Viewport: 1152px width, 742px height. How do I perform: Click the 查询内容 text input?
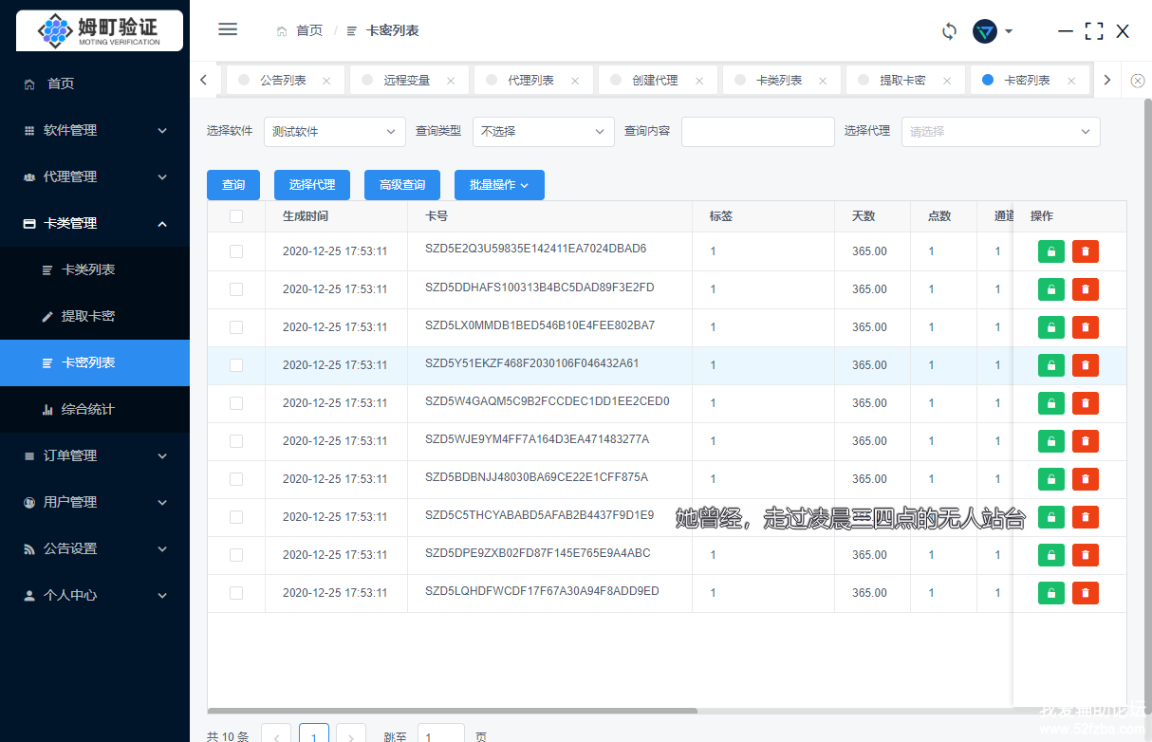coord(758,132)
